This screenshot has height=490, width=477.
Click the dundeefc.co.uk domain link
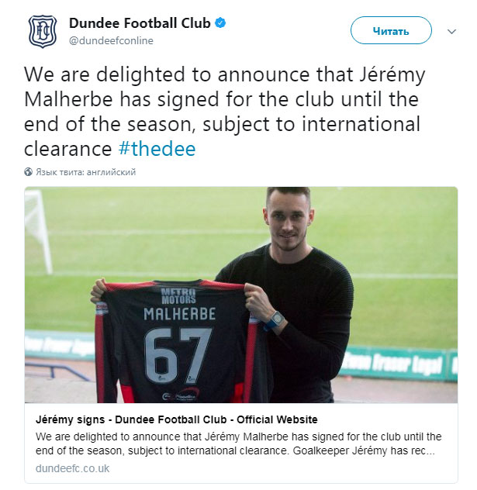click(x=72, y=468)
